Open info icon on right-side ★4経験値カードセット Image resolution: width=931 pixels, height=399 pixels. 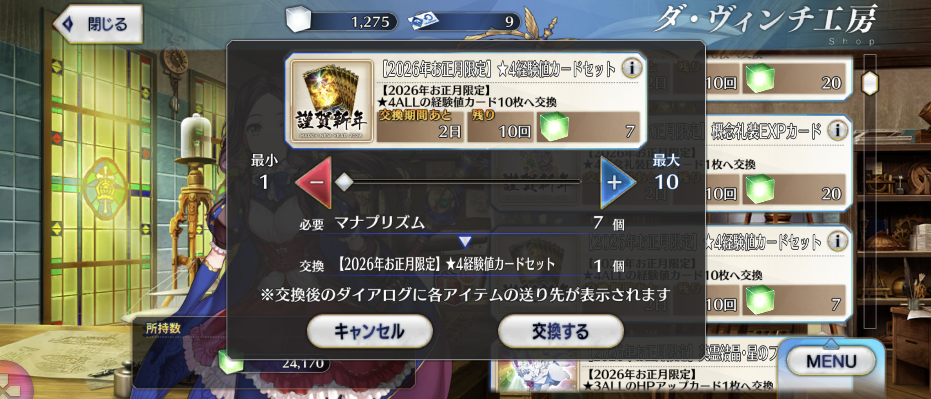(837, 241)
